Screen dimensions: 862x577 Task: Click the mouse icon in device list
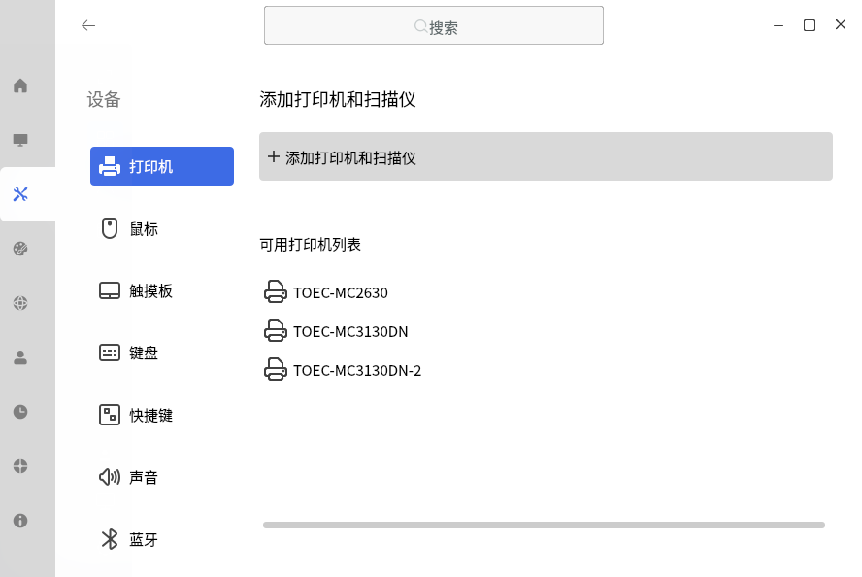click(110, 228)
